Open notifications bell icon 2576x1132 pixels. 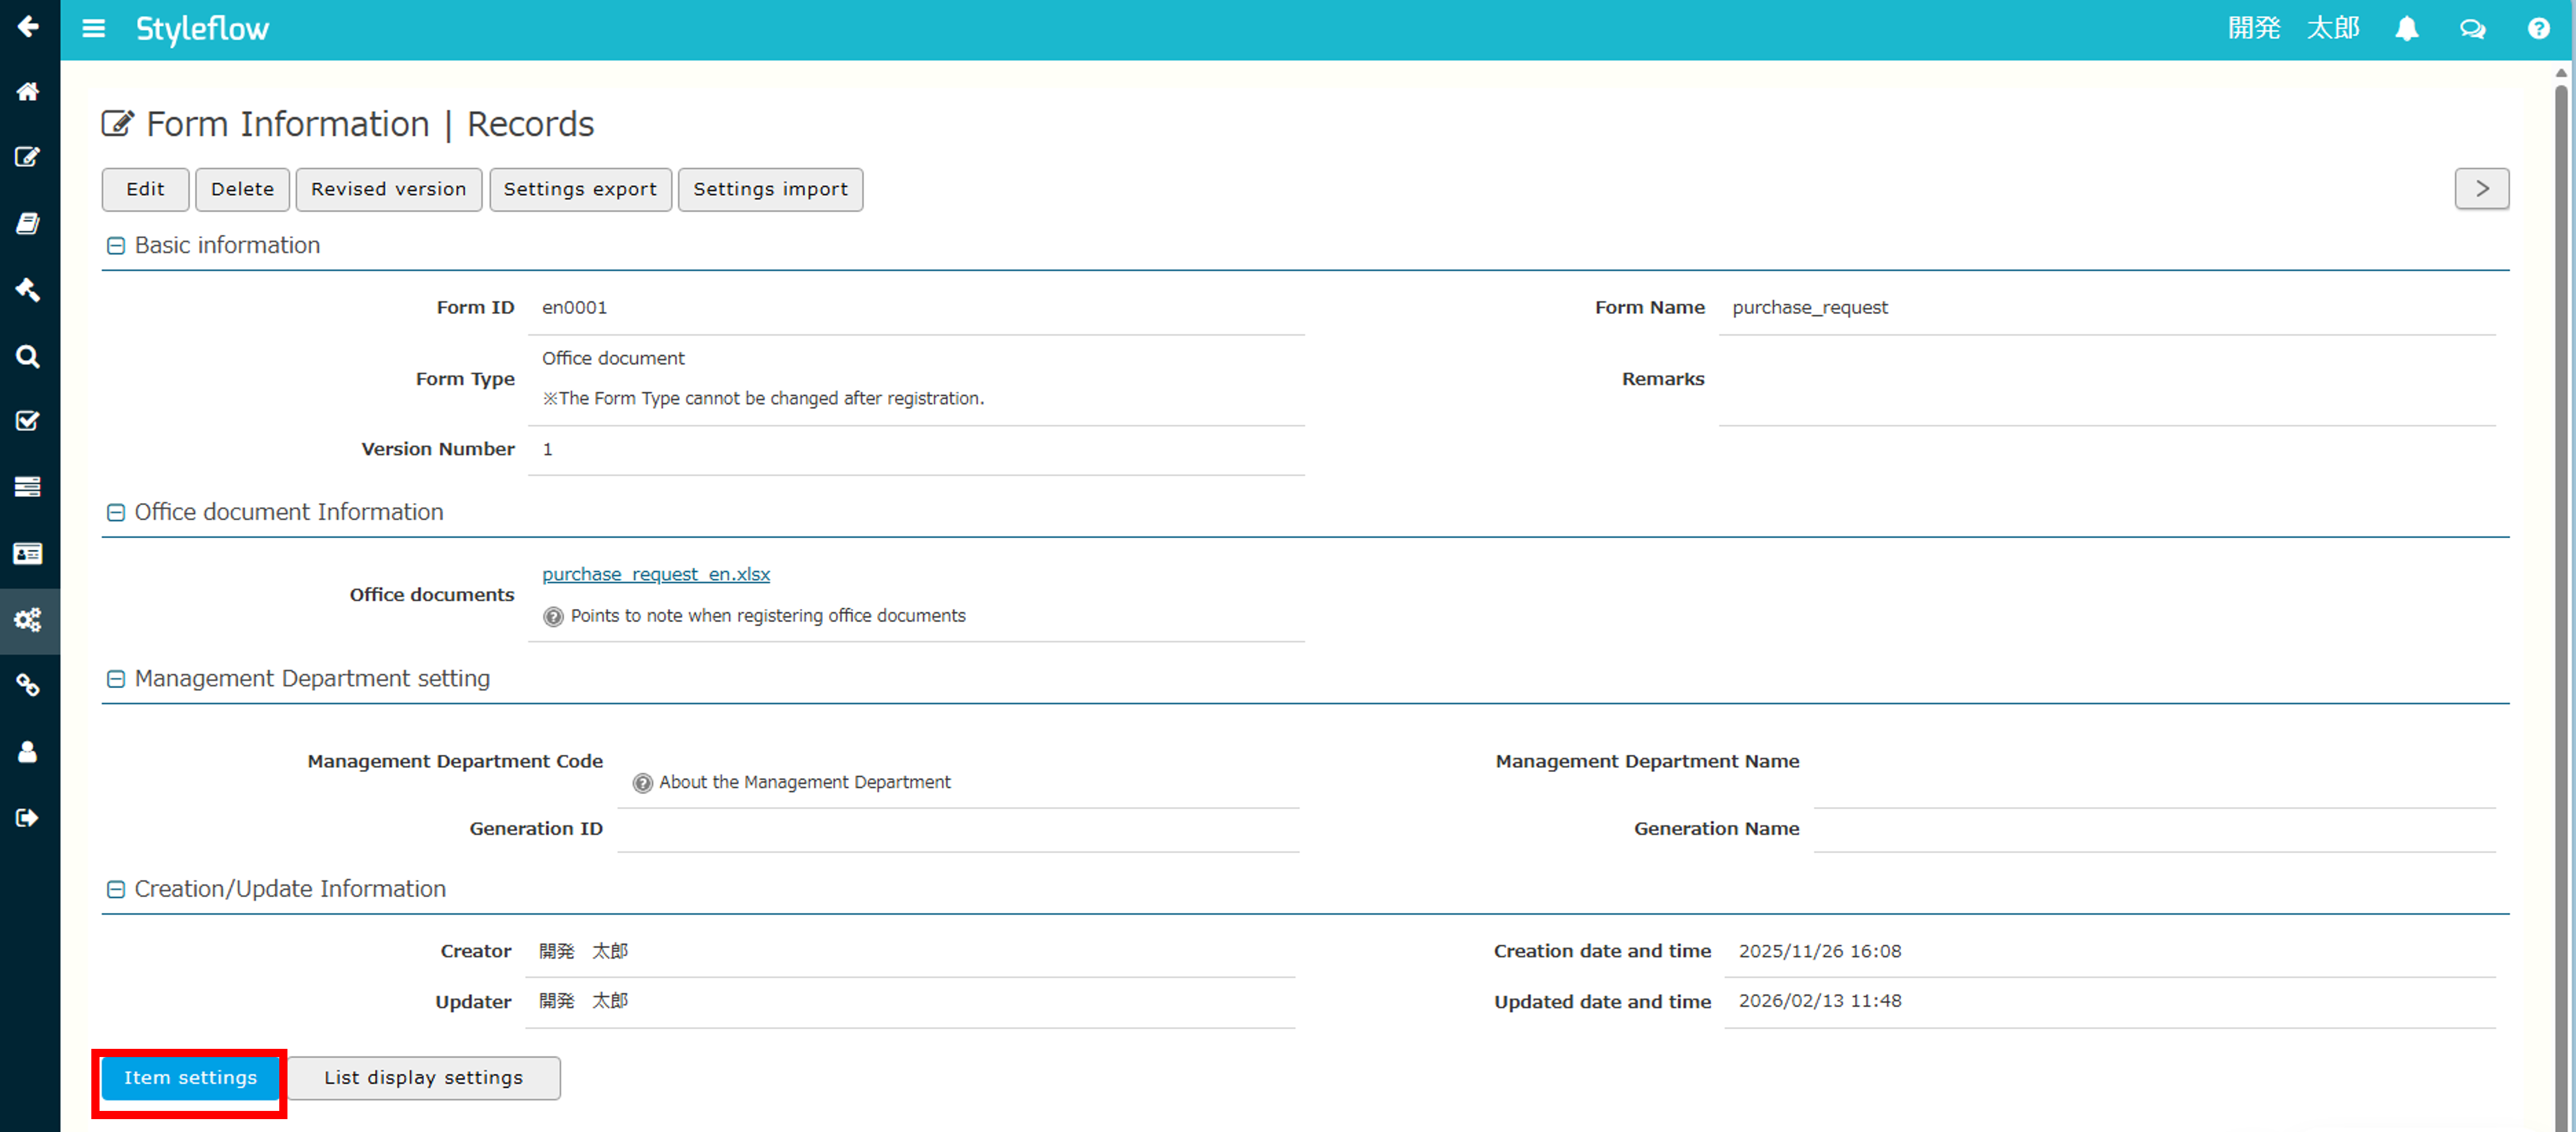[x=2407, y=29]
